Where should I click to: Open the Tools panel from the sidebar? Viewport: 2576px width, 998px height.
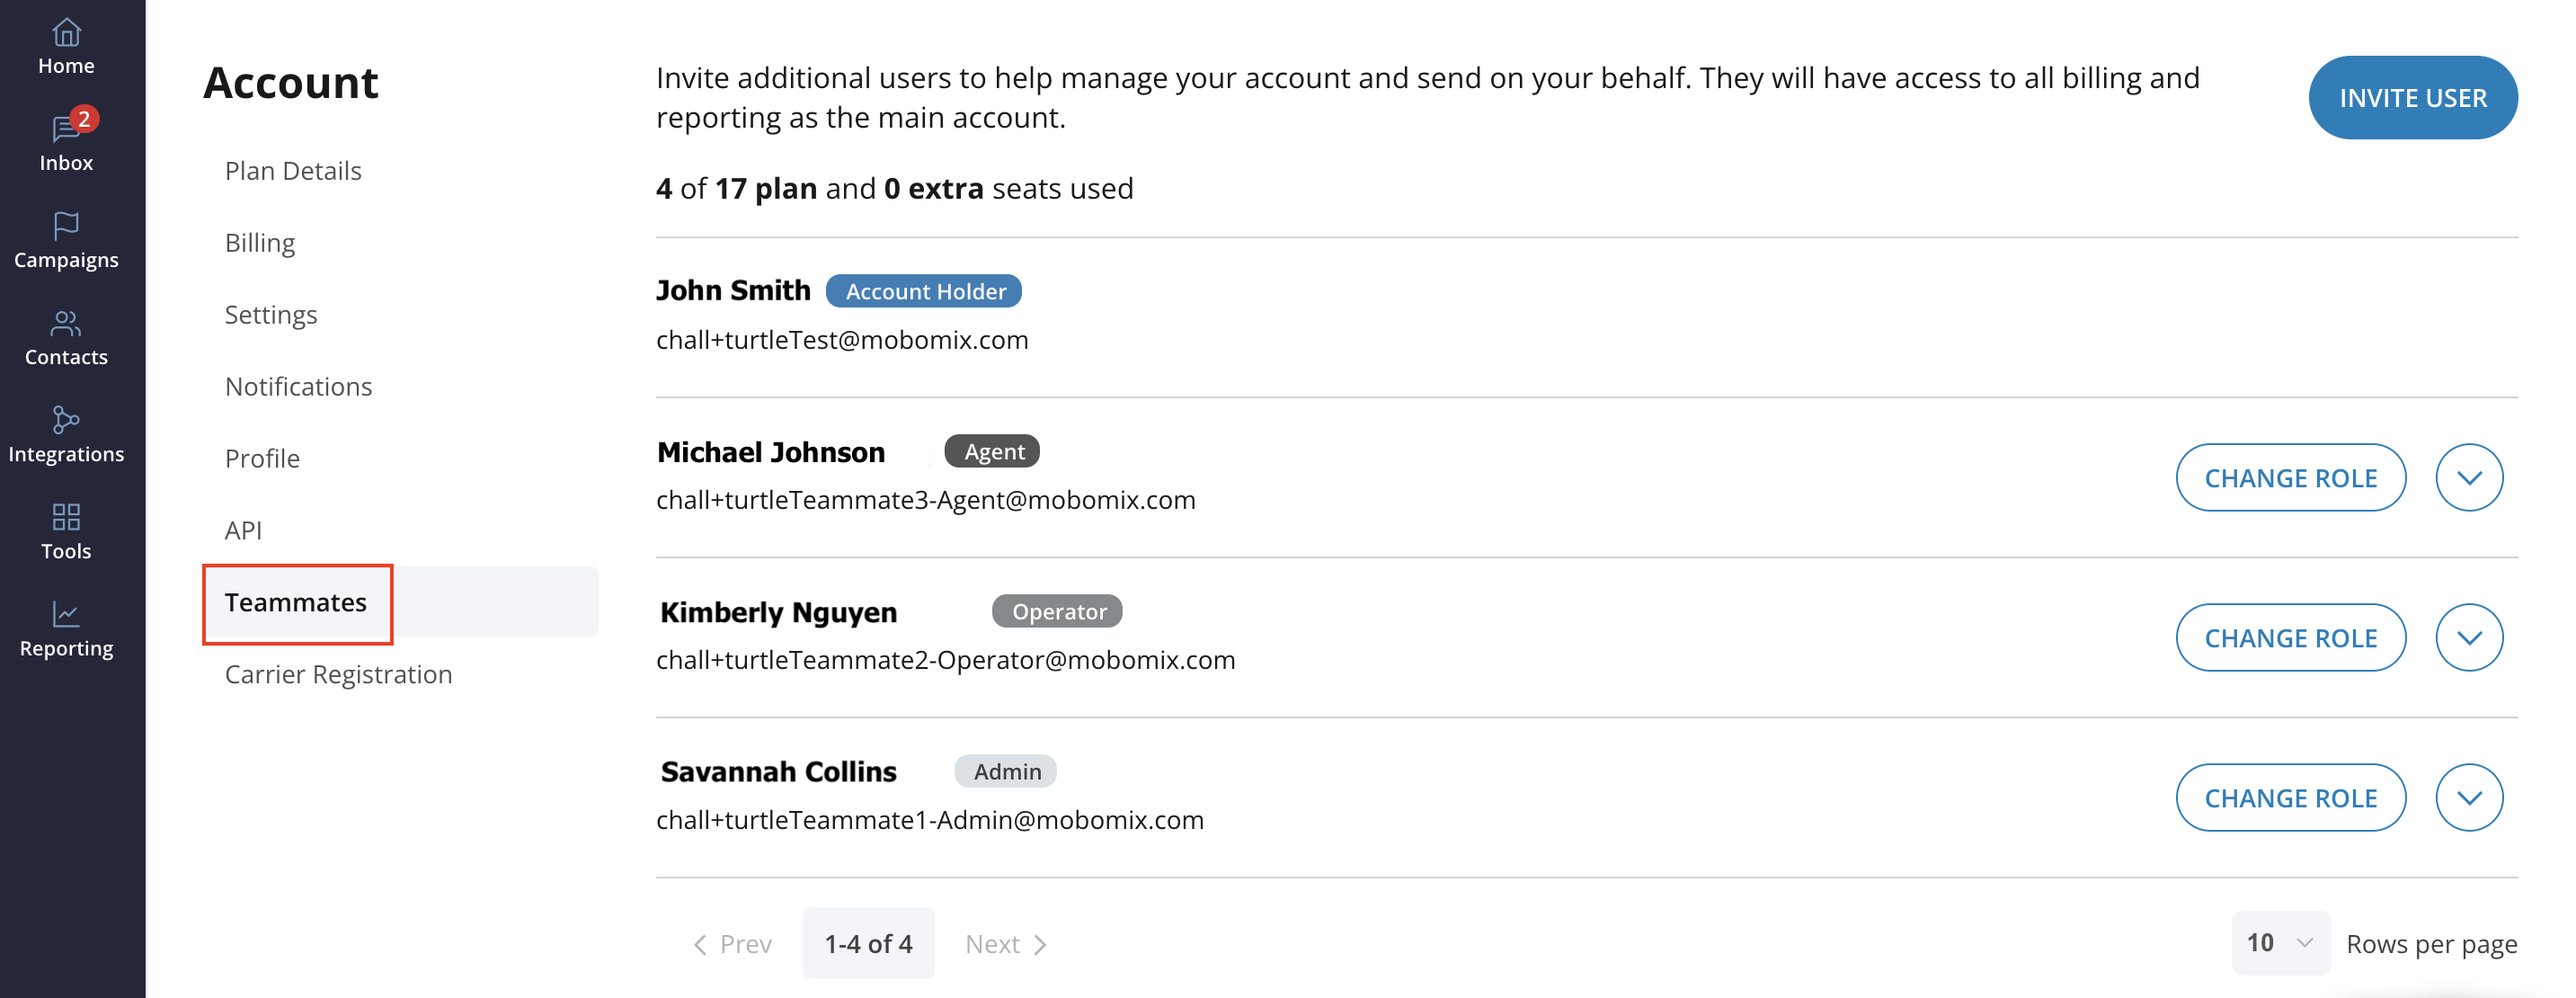65,530
